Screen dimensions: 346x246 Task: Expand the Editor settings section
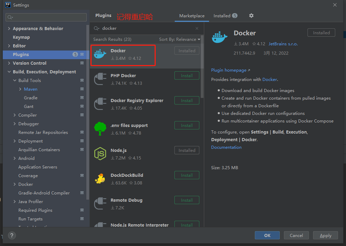pyautogui.click(x=9, y=46)
